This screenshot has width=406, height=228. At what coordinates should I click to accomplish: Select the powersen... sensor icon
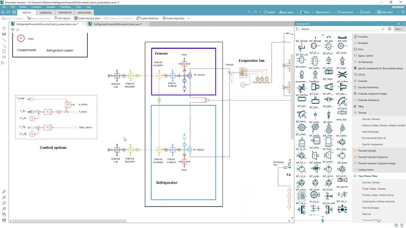(x=302, y=75)
